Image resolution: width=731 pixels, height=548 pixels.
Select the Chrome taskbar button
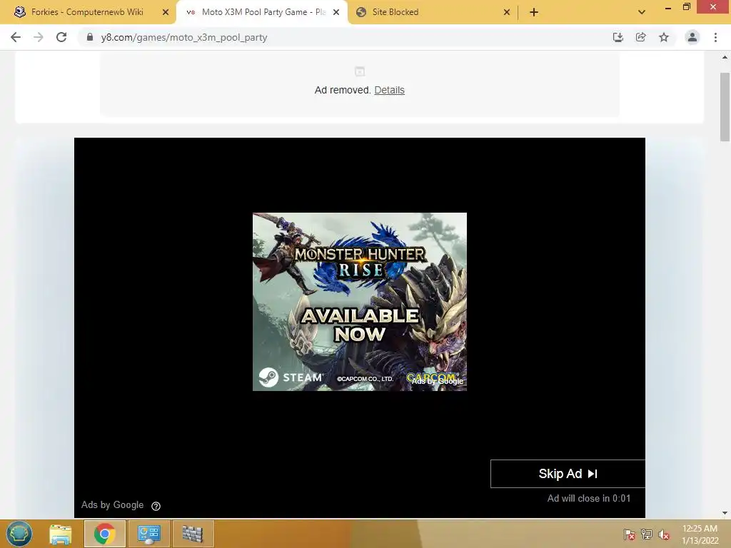pos(104,534)
